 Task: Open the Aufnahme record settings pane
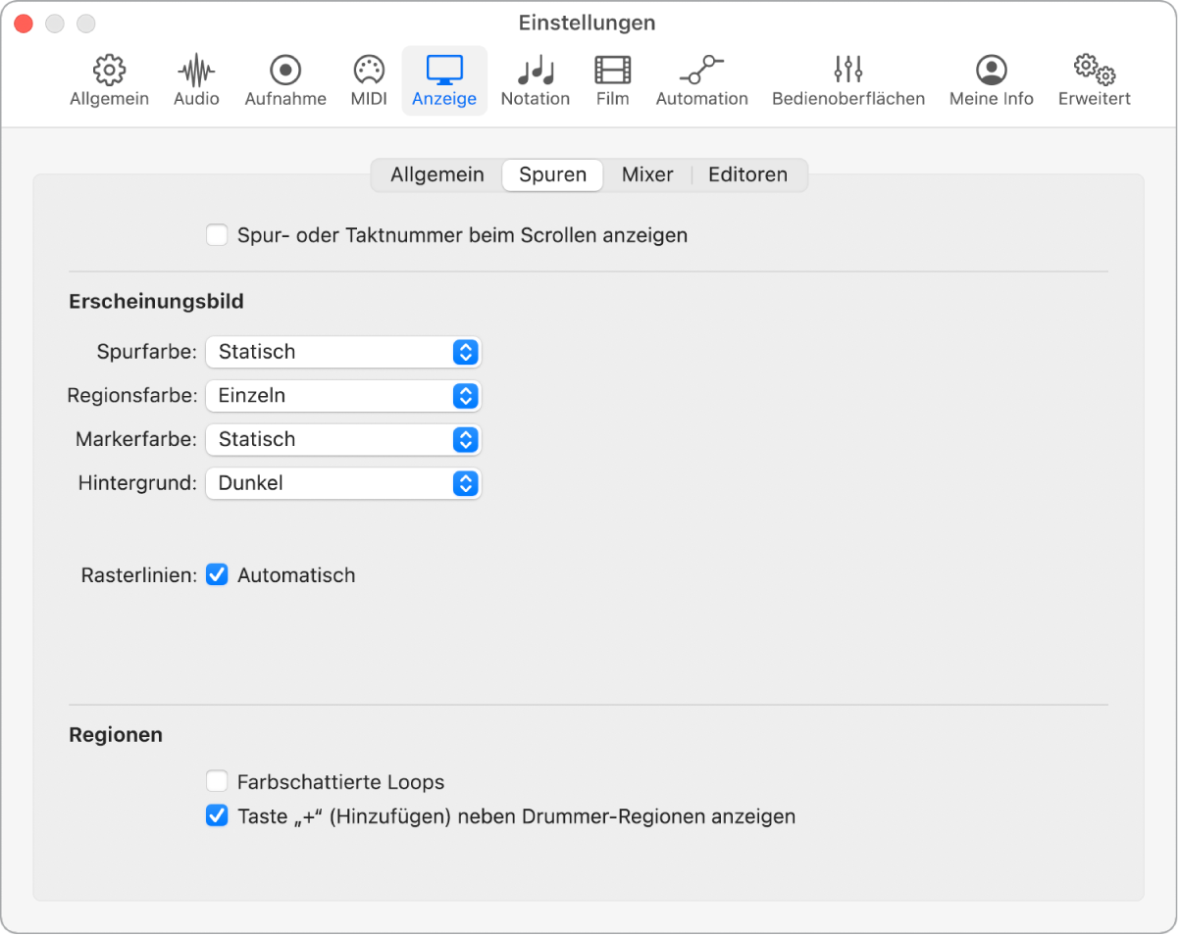[285, 80]
